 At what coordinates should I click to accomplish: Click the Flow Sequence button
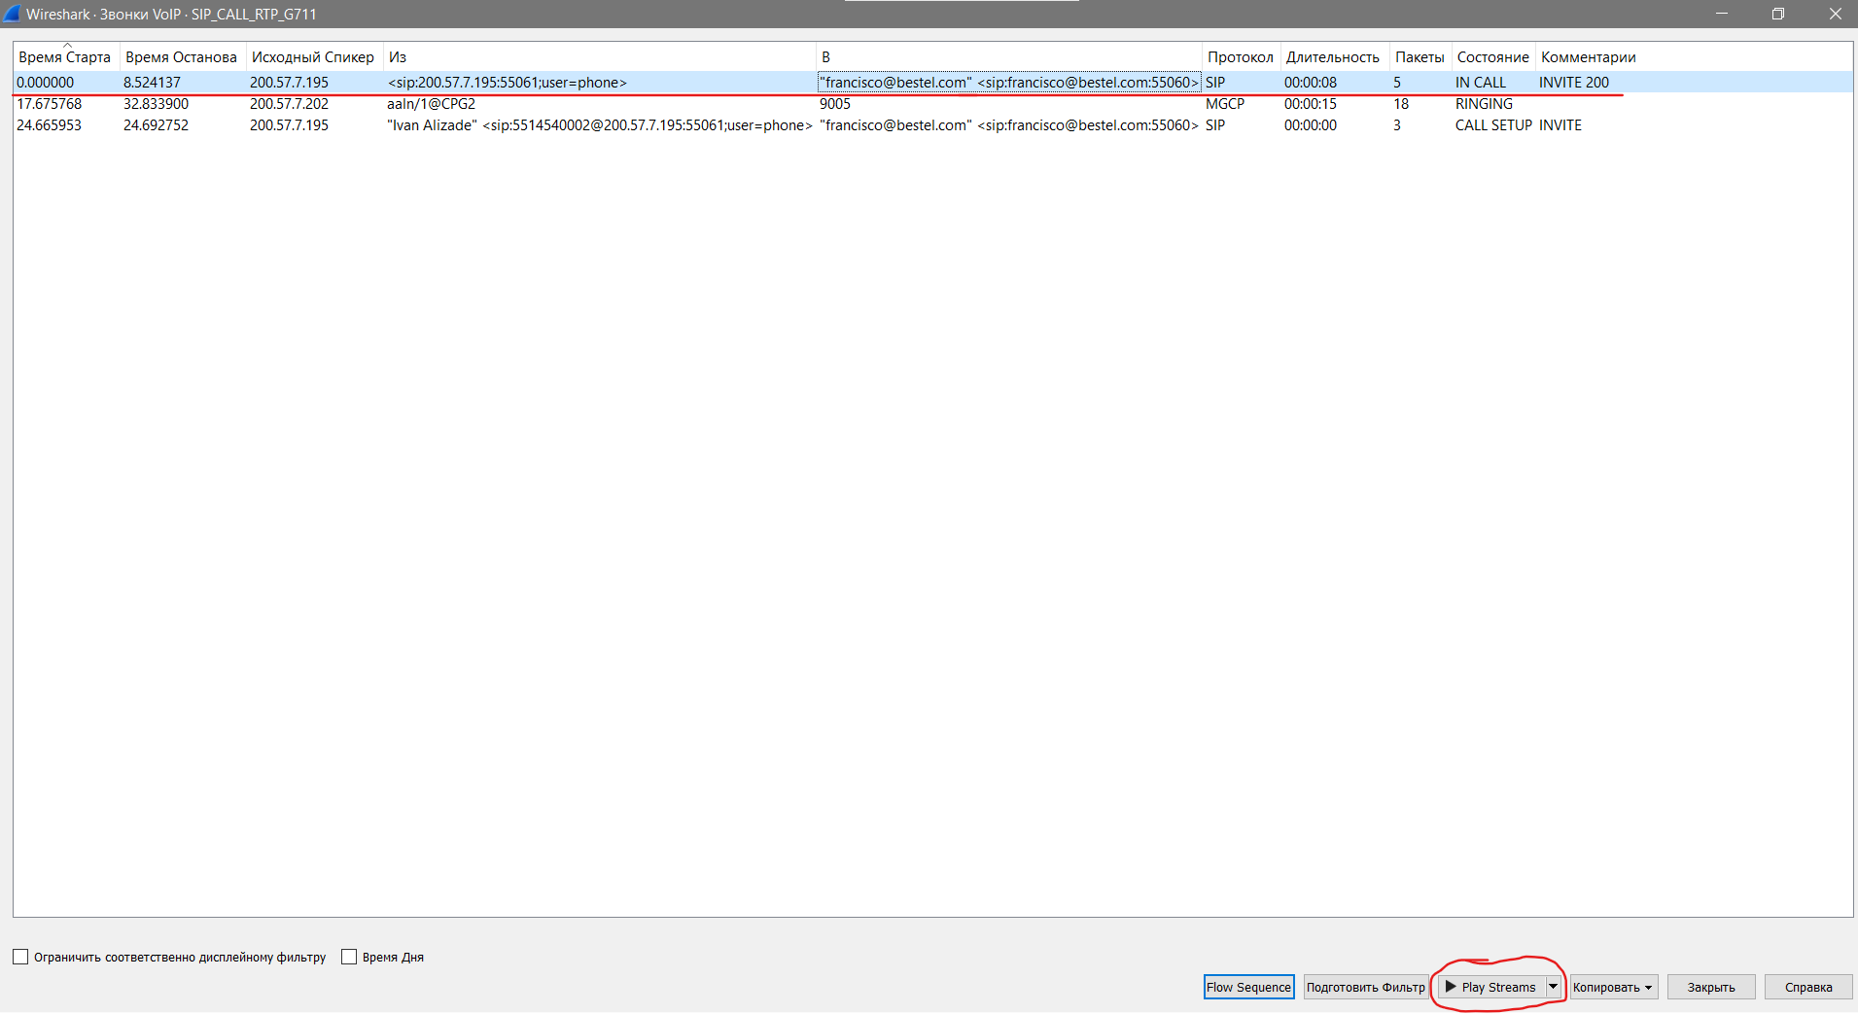click(x=1248, y=987)
